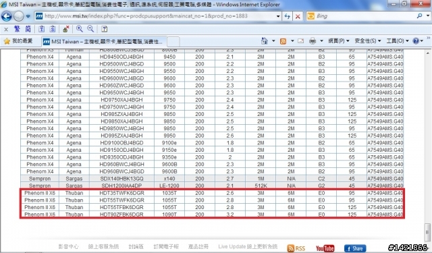This screenshot has height=253, width=432.
Task: Open recent pages dropdown beside Forward button
Action: coord(28,16)
